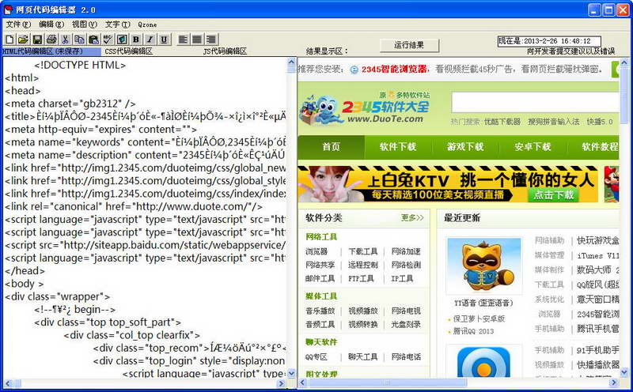Save the file with the floppy disk icon
The image size is (633, 392).
coord(37,39)
